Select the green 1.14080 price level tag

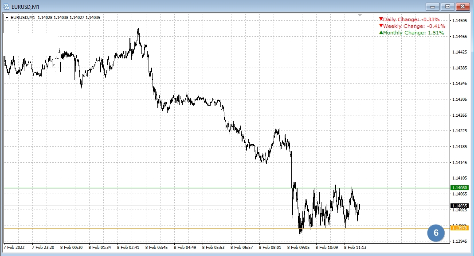[459, 188]
